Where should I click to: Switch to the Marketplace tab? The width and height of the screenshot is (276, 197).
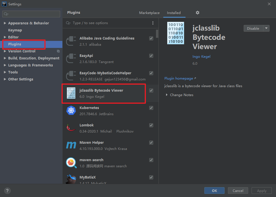(x=149, y=13)
